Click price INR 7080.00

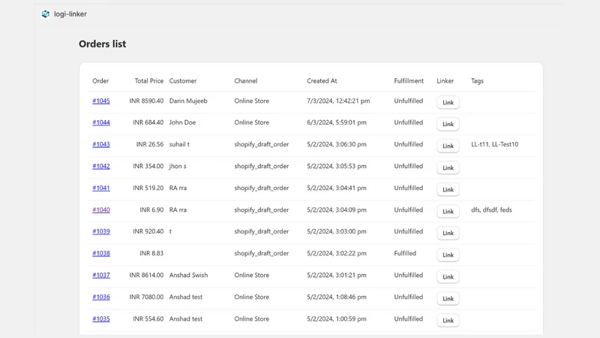(x=146, y=297)
